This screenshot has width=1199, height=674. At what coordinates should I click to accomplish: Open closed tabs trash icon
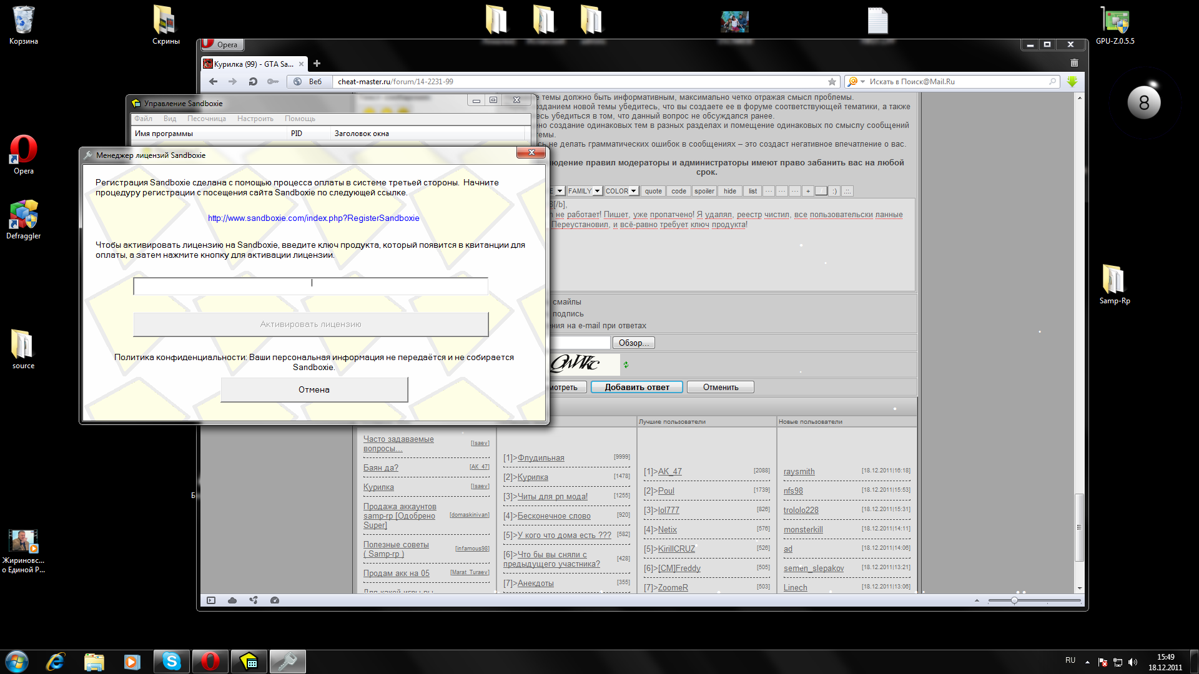pos(1074,63)
